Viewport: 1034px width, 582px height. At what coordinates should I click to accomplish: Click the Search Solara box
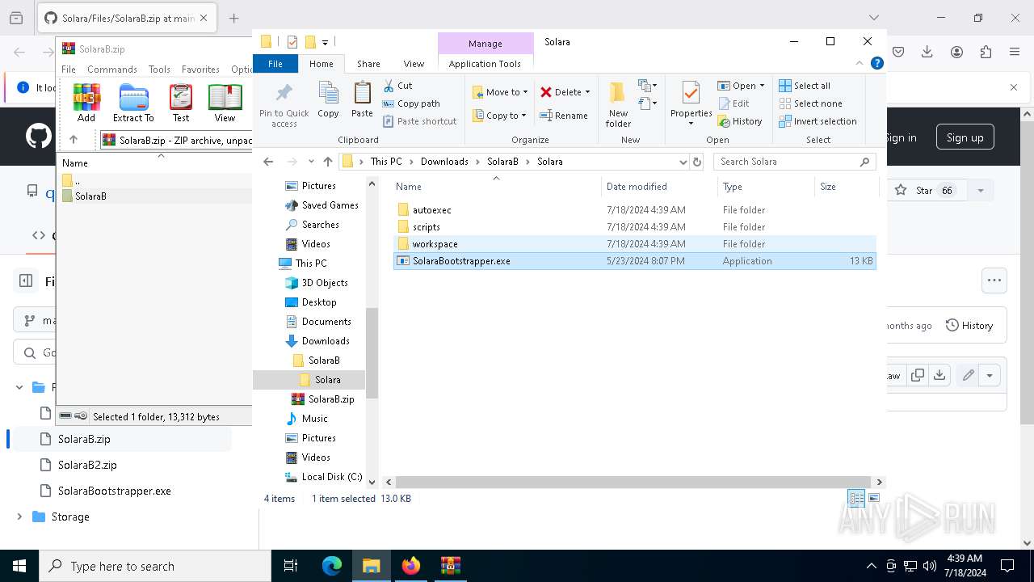click(x=796, y=162)
